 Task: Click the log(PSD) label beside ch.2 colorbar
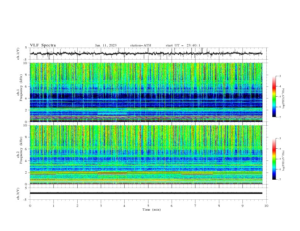[283, 161]
